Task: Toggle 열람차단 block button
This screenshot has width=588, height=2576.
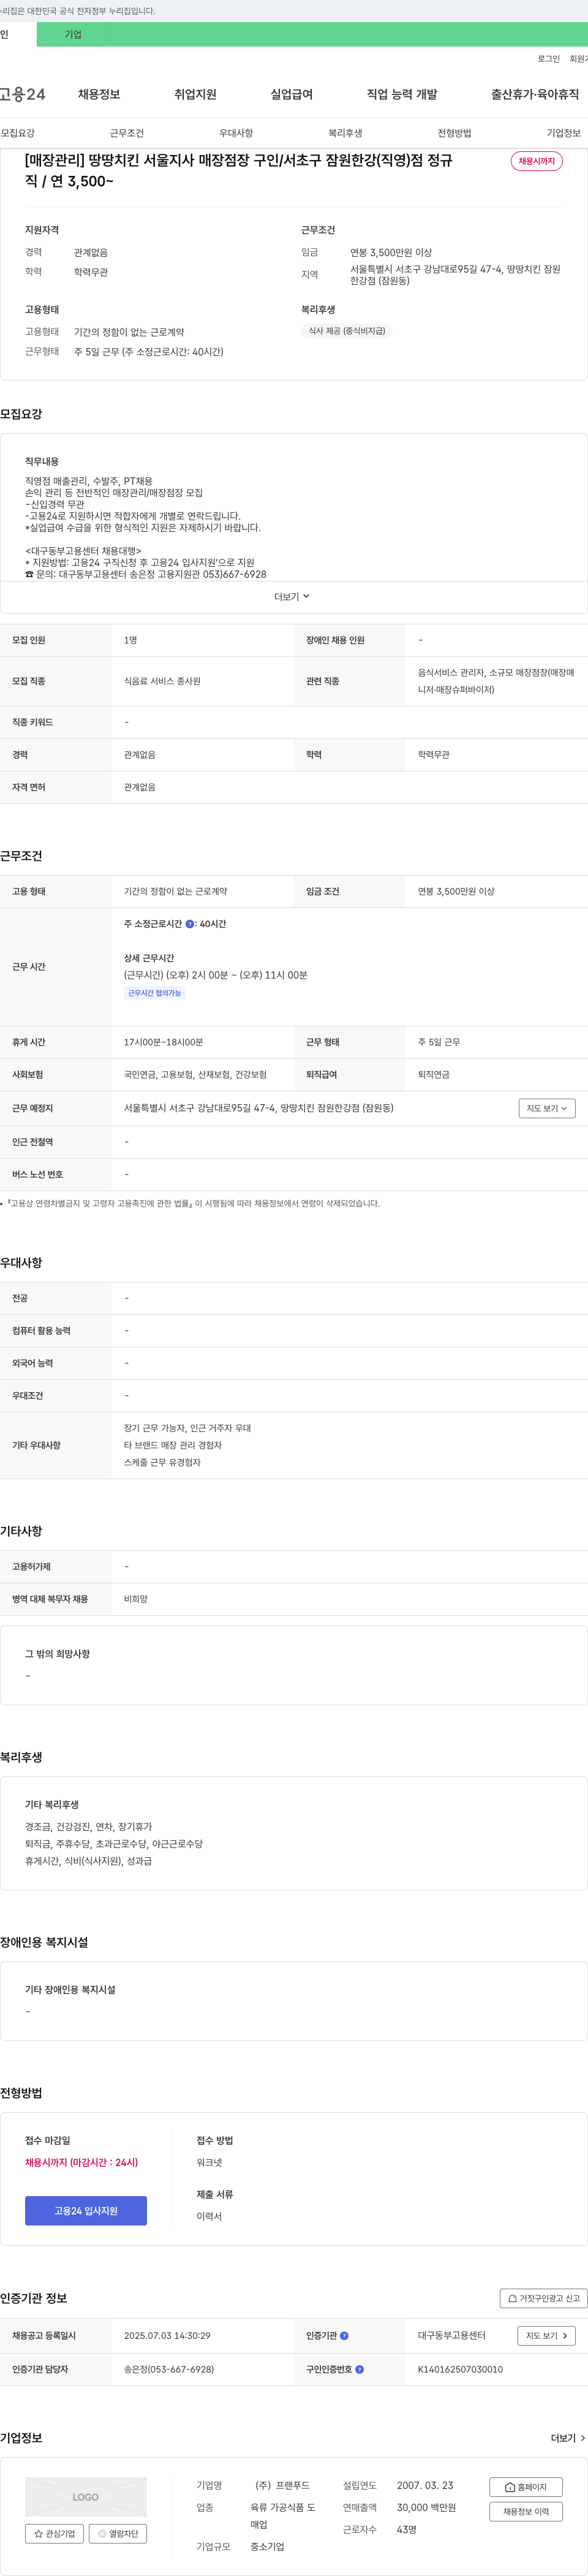Action: pyautogui.click(x=118, y=2533)
